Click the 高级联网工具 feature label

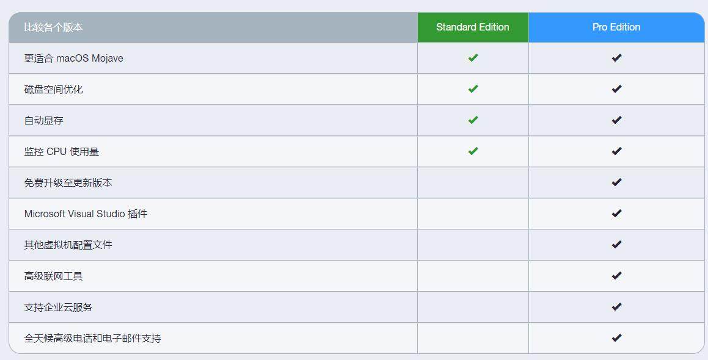pos(54,276)
